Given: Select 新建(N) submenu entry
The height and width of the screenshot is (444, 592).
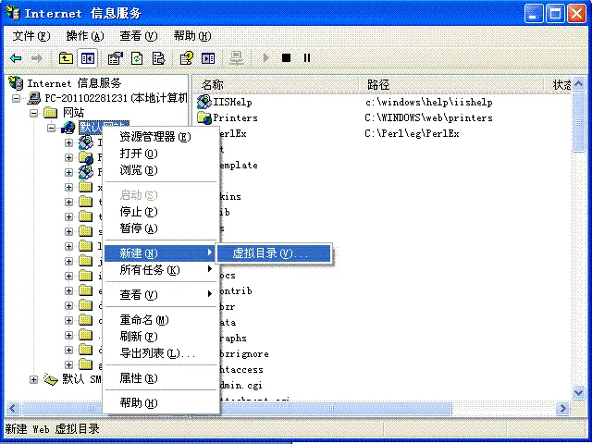Looking at the screenshot, I should 160,253.
